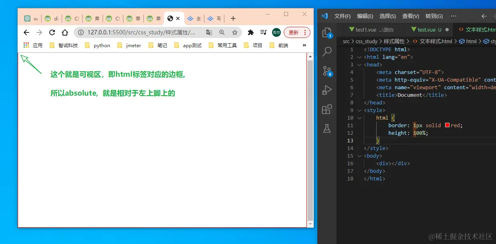
Task: Open 智诚科技 bookmark folder
Action: point(64,45)
